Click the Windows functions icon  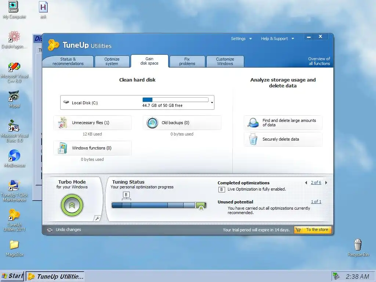pos(62,148)
